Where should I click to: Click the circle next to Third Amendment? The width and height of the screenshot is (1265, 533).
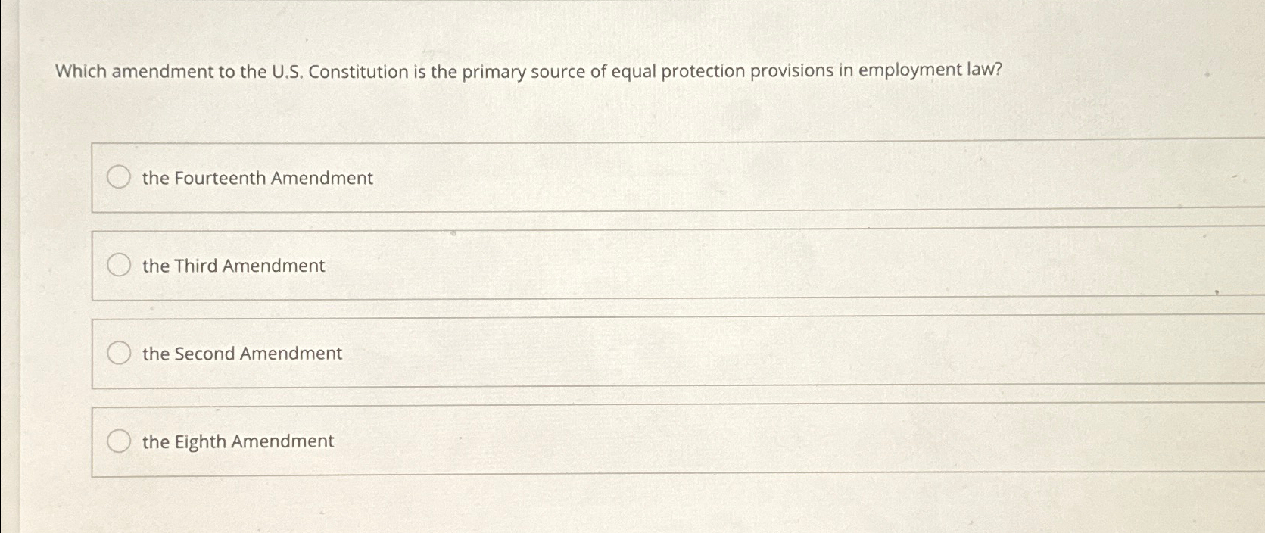pyautogui.click(x=119, y=266)
